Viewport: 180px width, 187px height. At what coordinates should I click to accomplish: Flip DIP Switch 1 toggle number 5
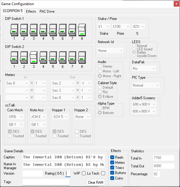[x=53, y=30]
